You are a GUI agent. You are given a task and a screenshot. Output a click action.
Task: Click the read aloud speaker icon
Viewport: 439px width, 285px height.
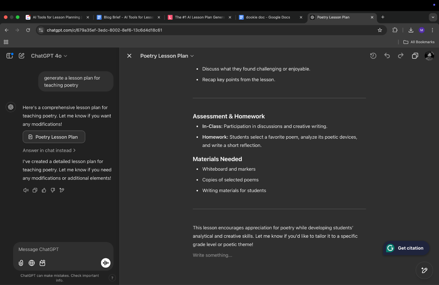click(x=26, y=190)
